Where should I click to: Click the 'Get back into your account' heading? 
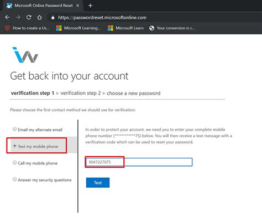[x=69, y=76]
